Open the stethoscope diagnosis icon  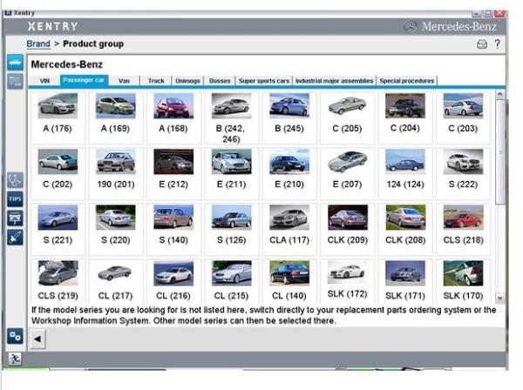[x=15, y=180]
